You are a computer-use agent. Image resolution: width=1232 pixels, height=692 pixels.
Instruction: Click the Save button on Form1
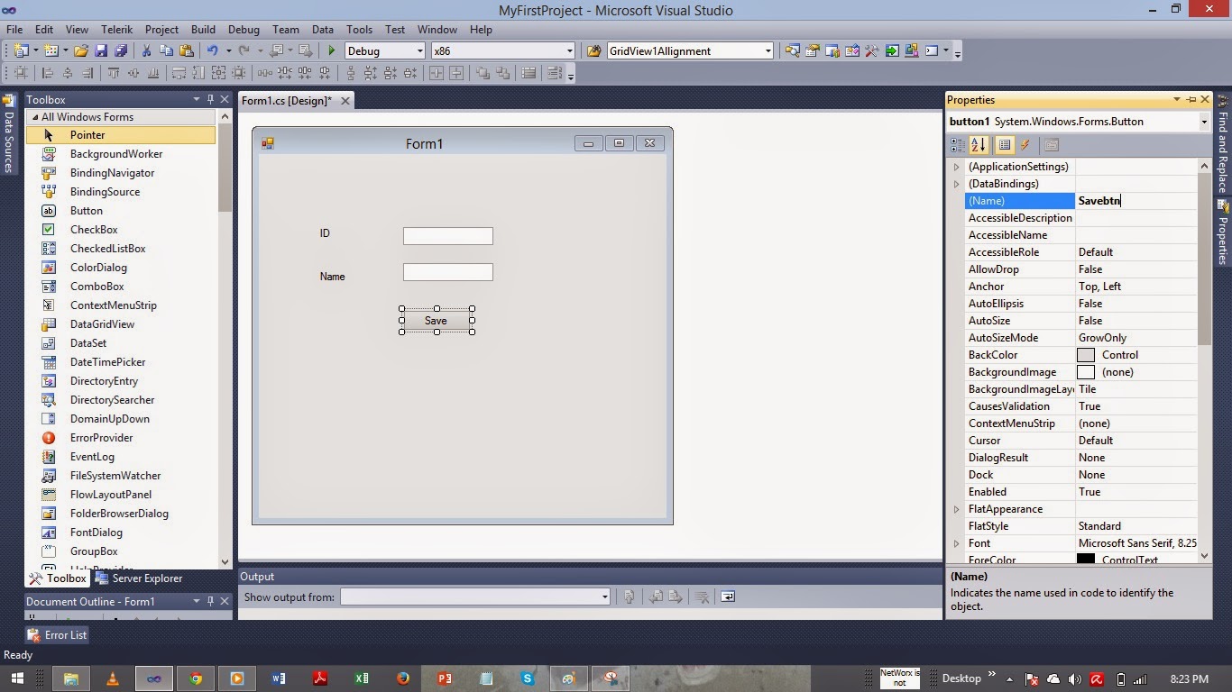437,320
